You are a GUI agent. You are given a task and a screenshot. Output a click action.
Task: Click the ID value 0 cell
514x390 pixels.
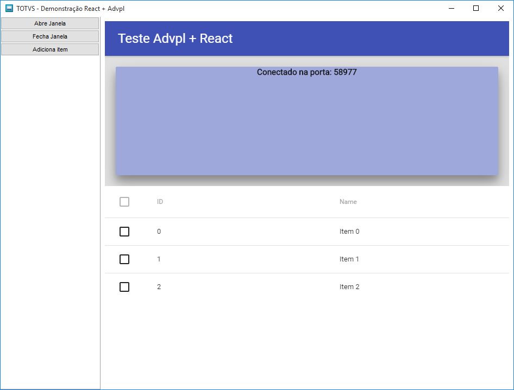(x=159, y=231)
